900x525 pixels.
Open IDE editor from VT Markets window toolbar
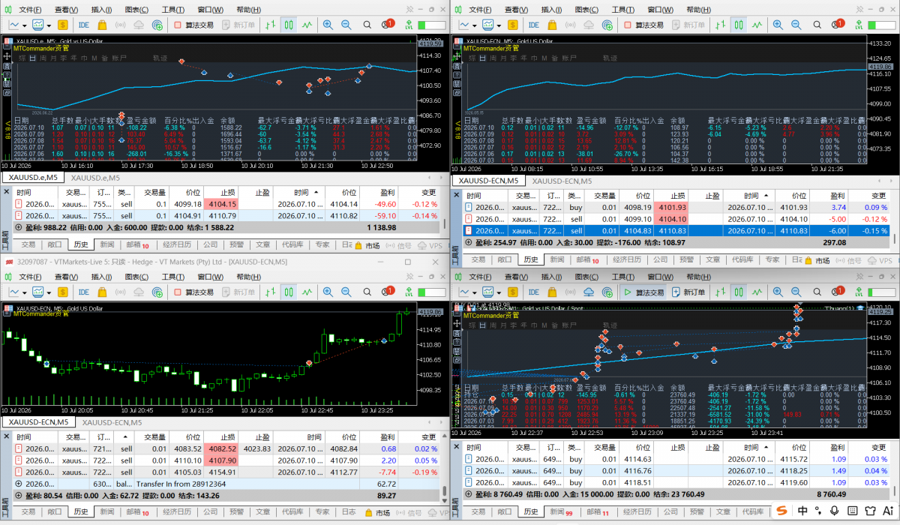(83, 292)
